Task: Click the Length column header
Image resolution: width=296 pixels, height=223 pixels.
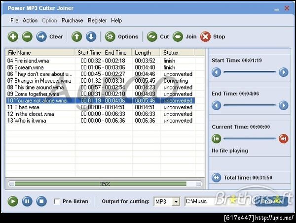Action: coord(146,53)
